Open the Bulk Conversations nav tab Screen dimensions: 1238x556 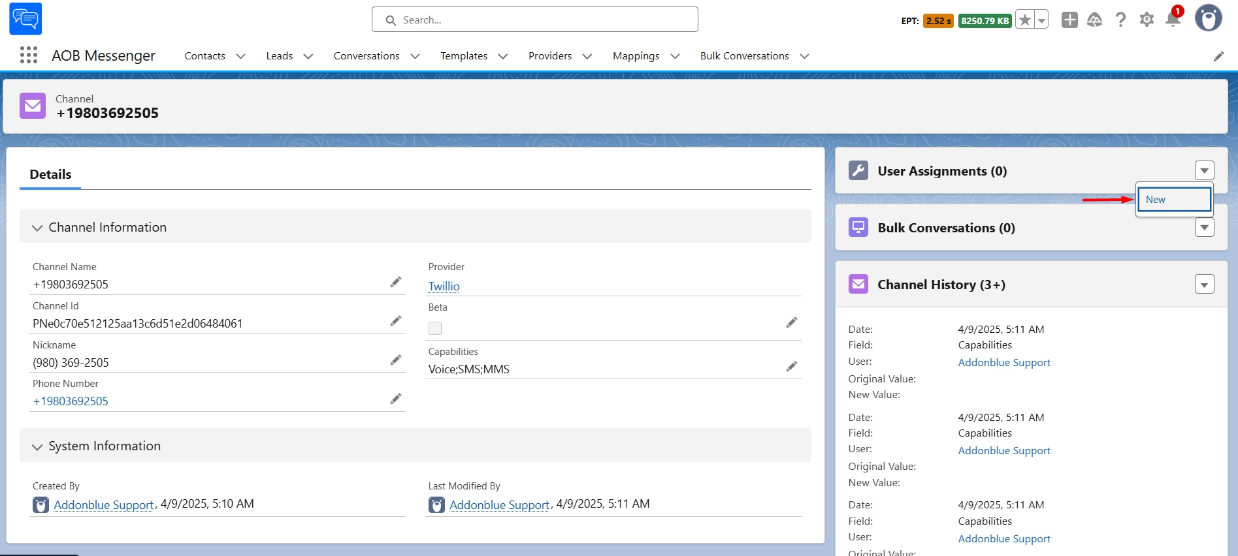tap(745, 56)
